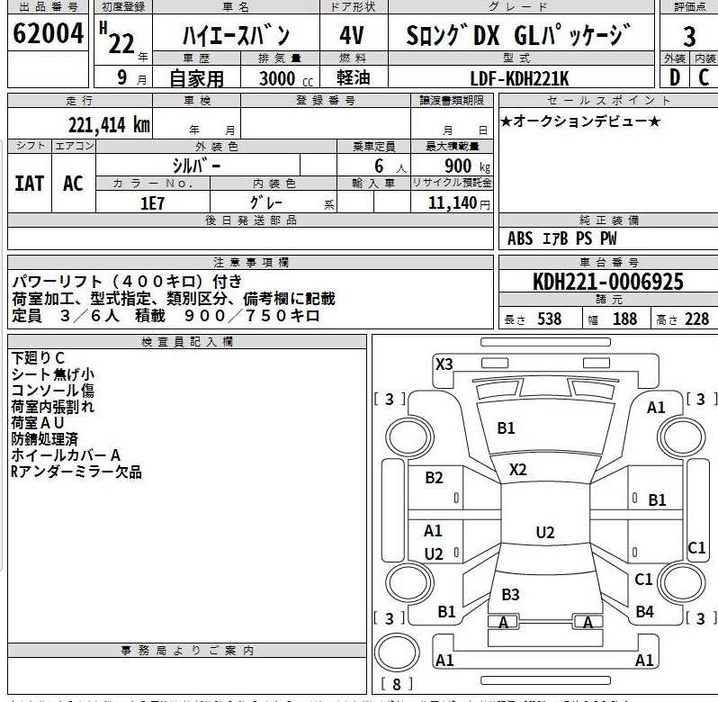Screen dimensions: 718x702
Task: Select the height value 228
Action: click(696, 319)
